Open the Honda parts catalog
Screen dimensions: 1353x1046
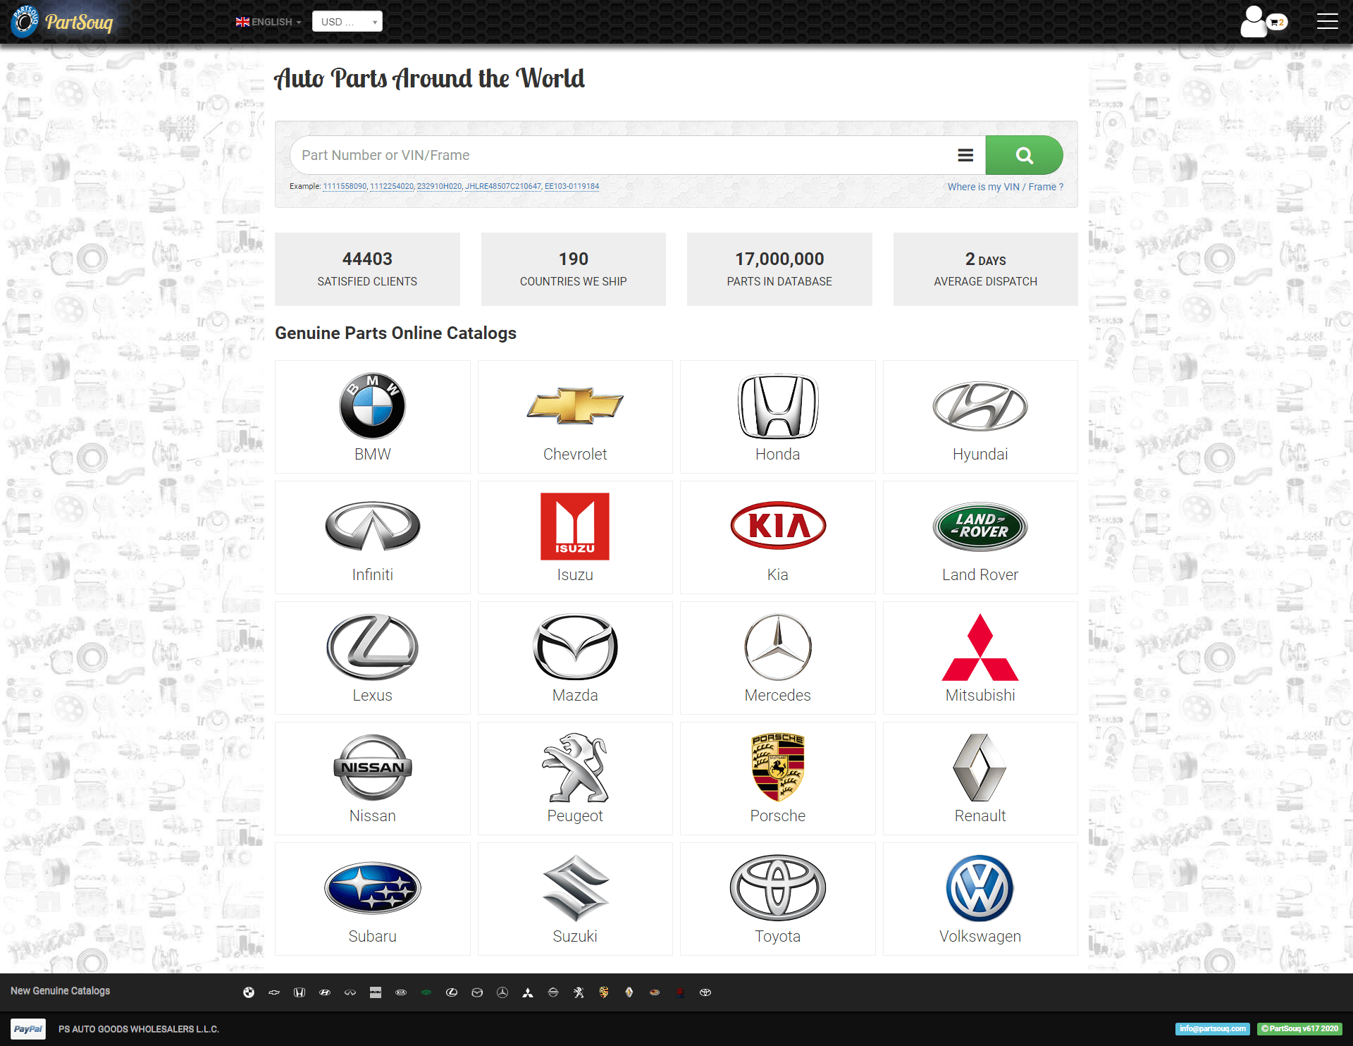coord(777,417)
